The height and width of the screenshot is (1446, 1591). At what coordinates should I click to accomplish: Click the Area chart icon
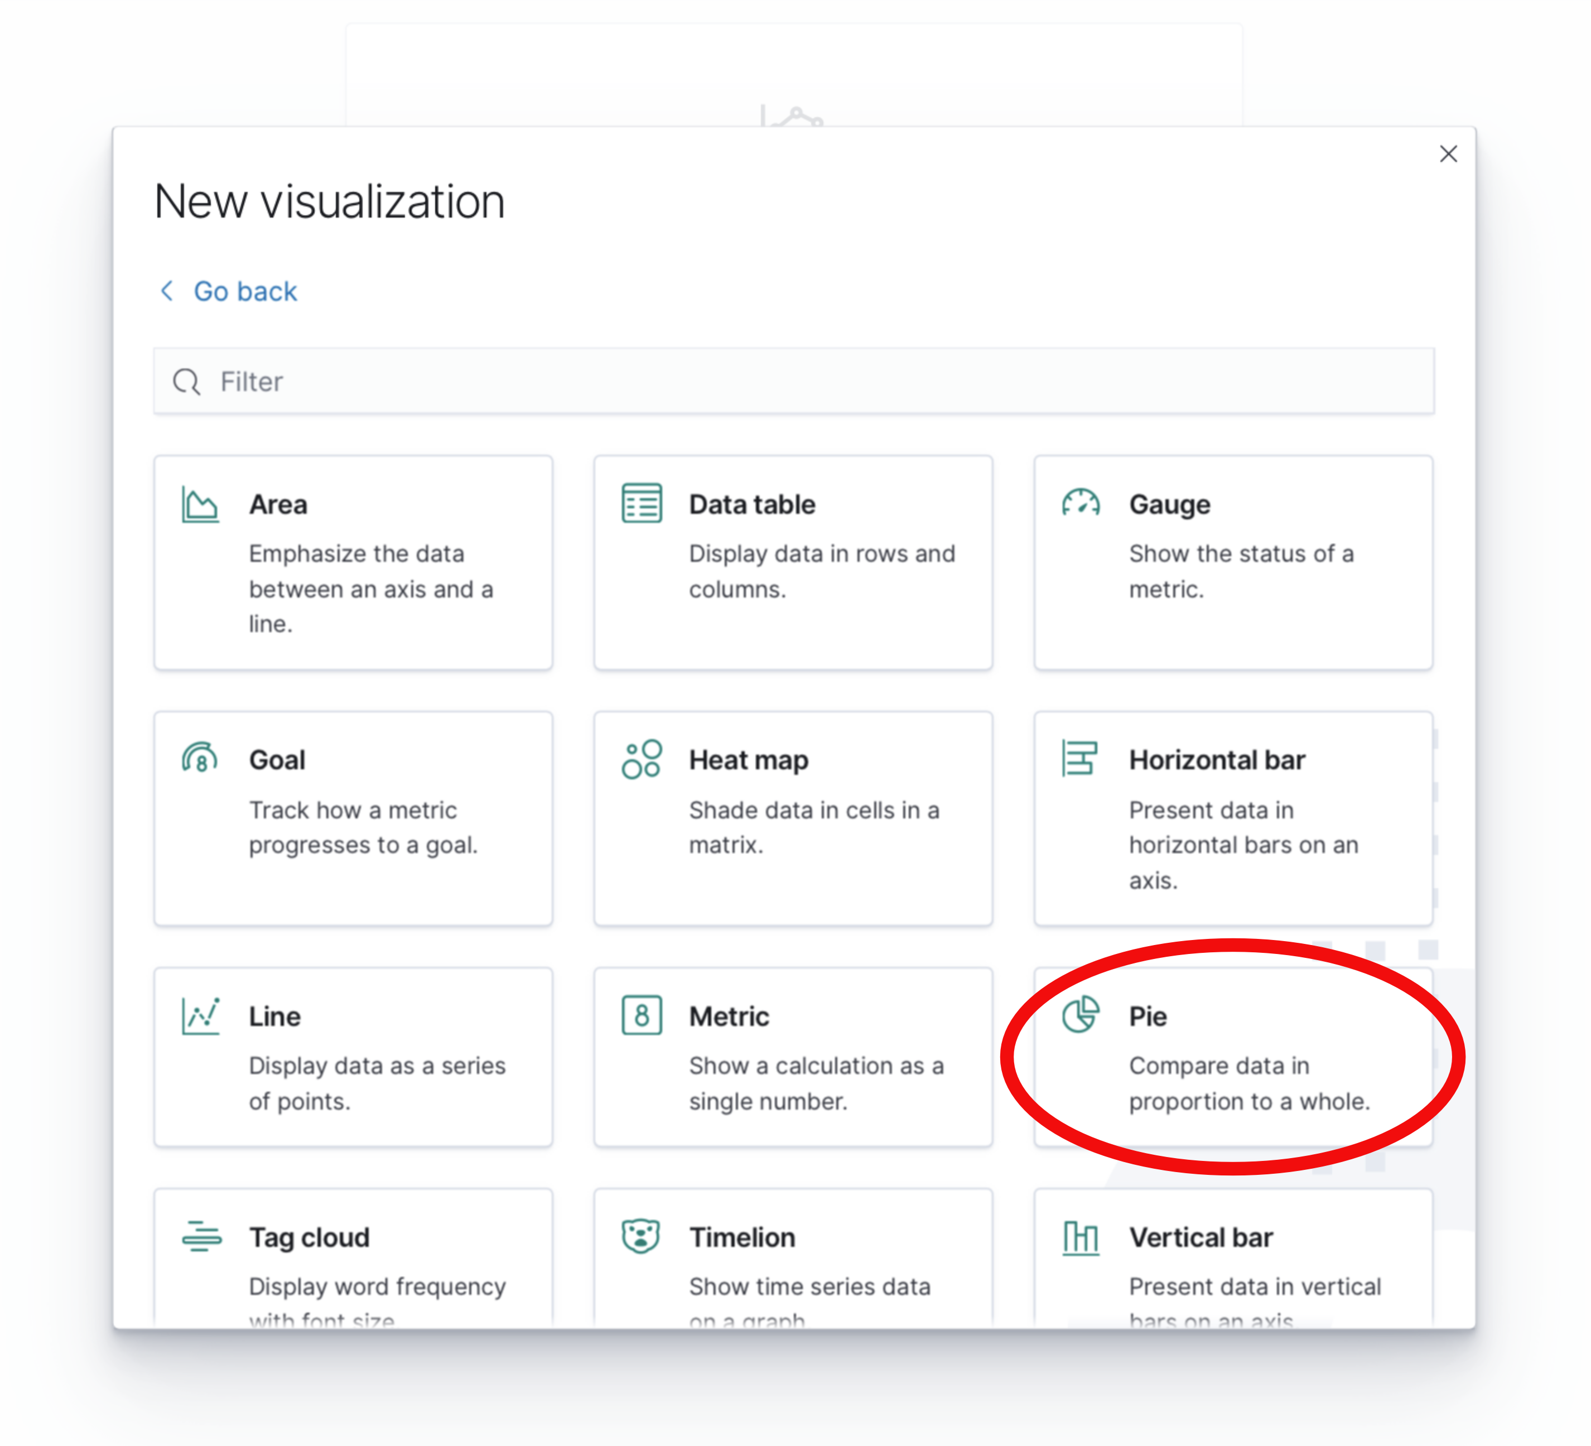click(200, 504)
